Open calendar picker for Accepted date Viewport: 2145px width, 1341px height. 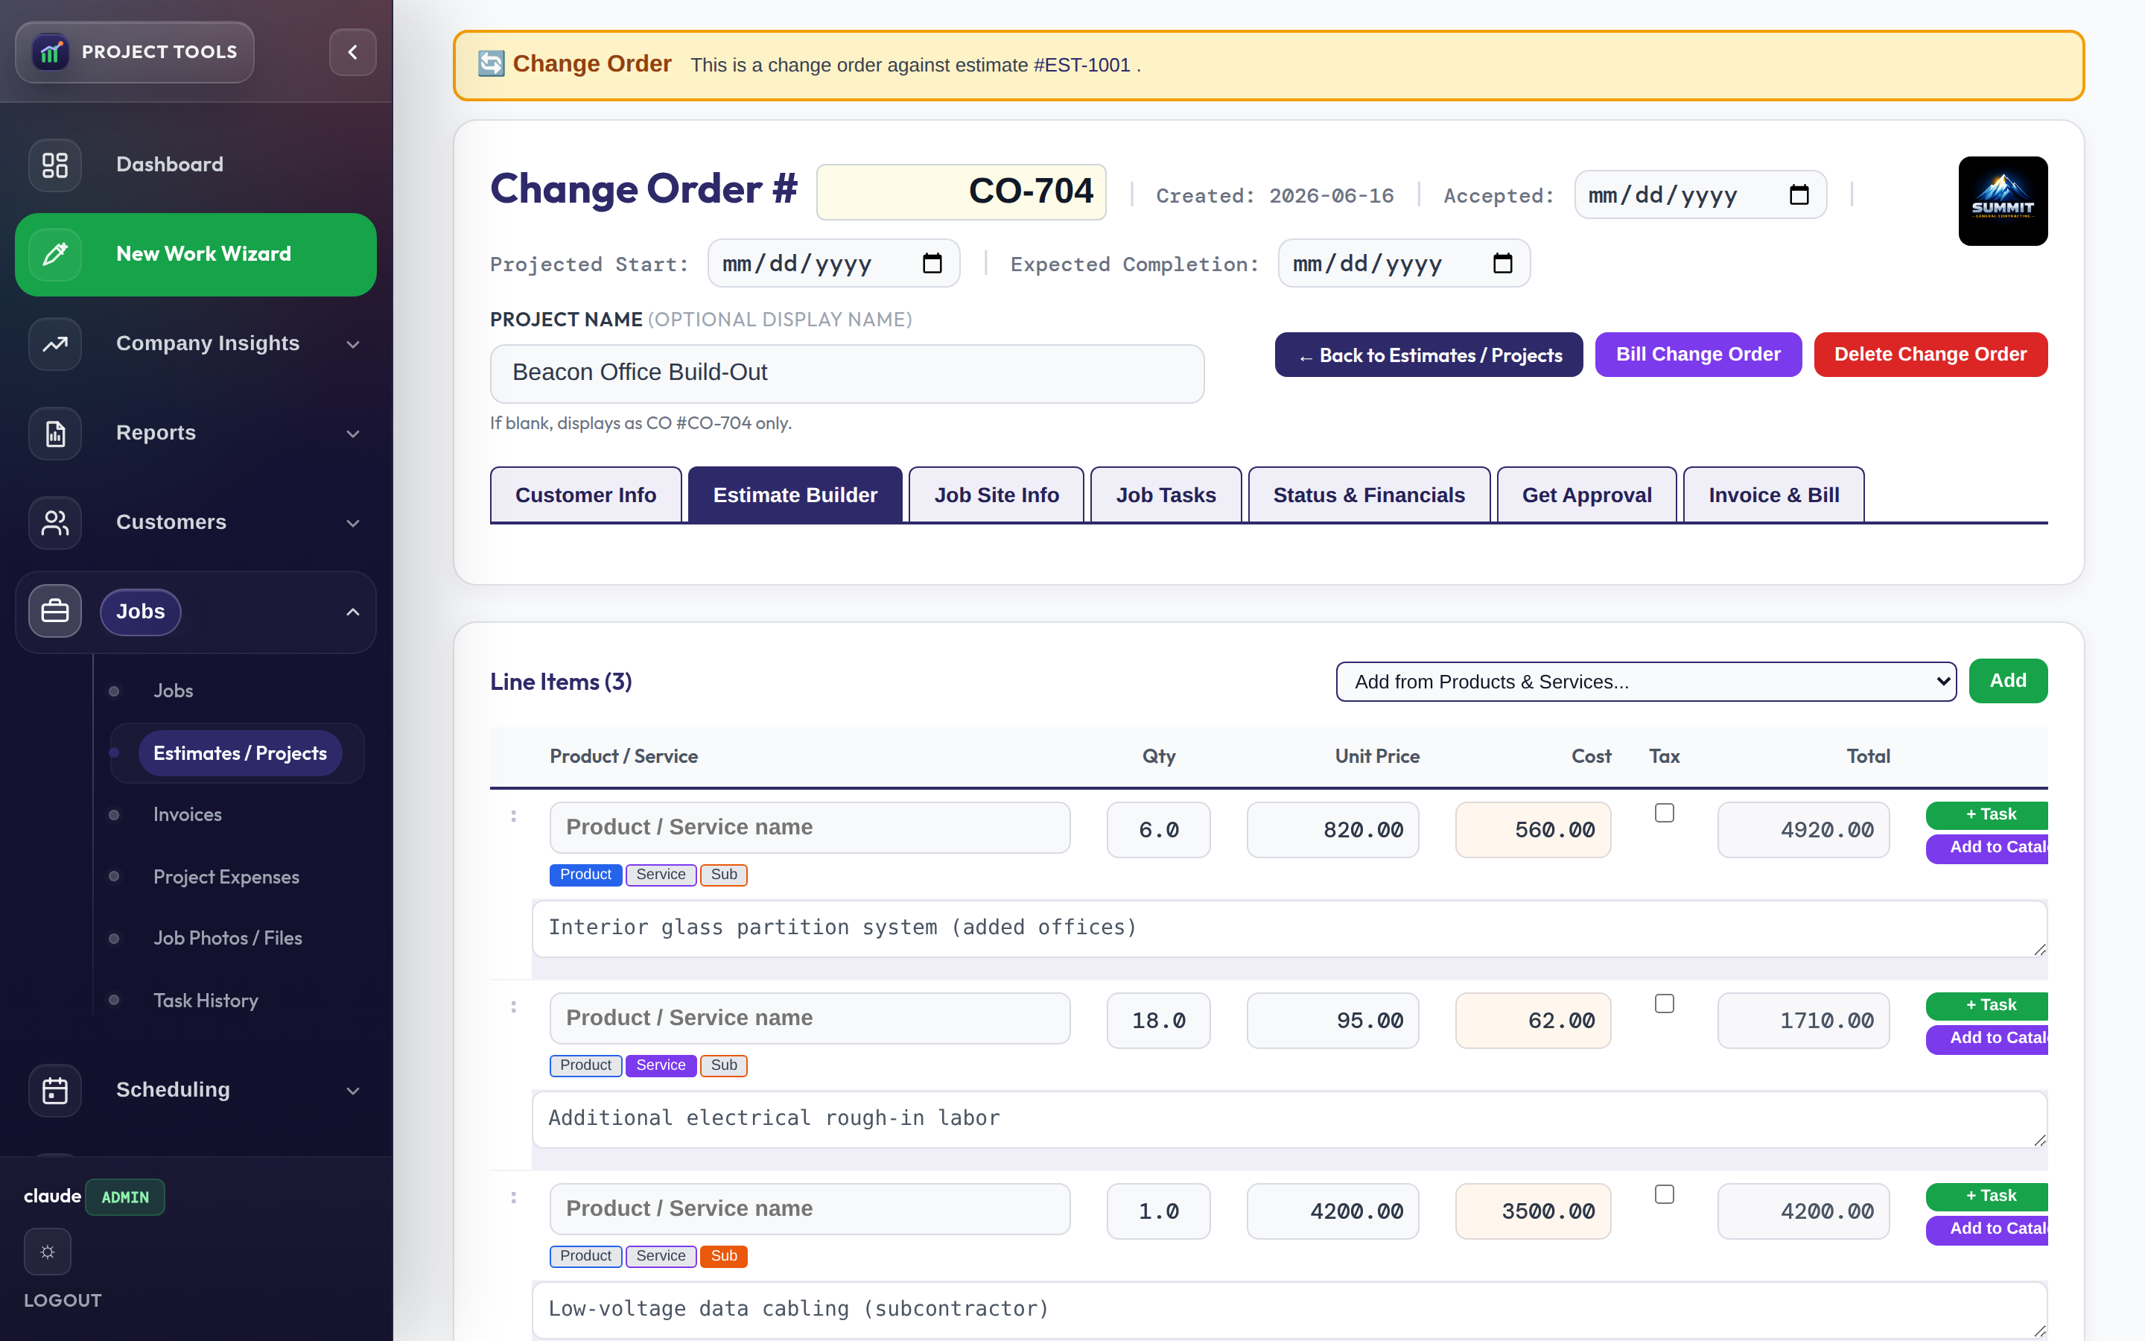1799,195
